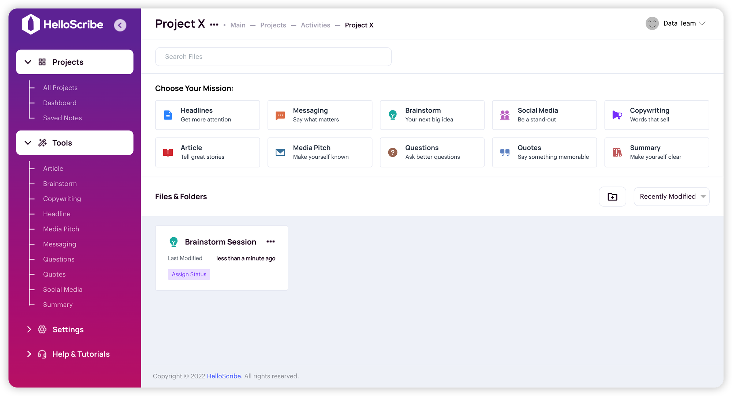Open HelloScribe link in footer
Screen dimensions: 732x396
point(224,376)
